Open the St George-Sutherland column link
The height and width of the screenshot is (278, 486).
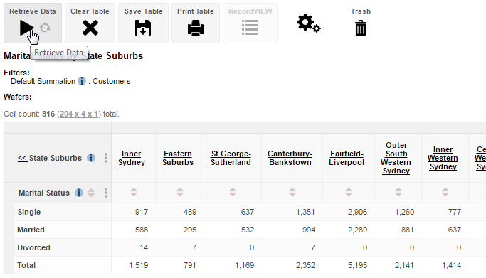coord(231,158)
